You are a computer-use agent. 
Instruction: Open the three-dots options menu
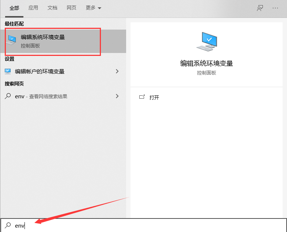275,8
